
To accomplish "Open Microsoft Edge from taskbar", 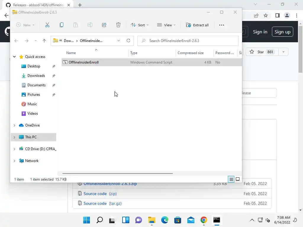I will (x=165, y=220).
